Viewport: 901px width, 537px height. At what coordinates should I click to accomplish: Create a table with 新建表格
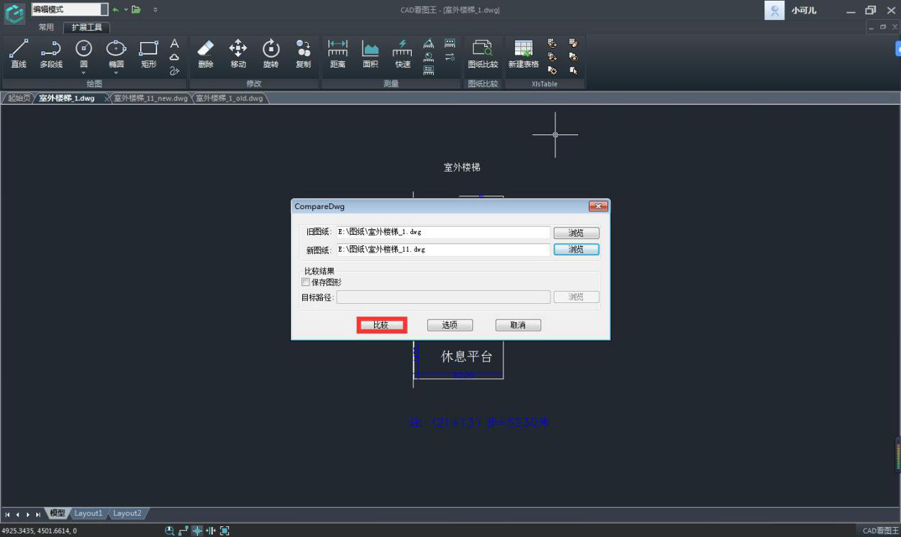coord(523,54)
